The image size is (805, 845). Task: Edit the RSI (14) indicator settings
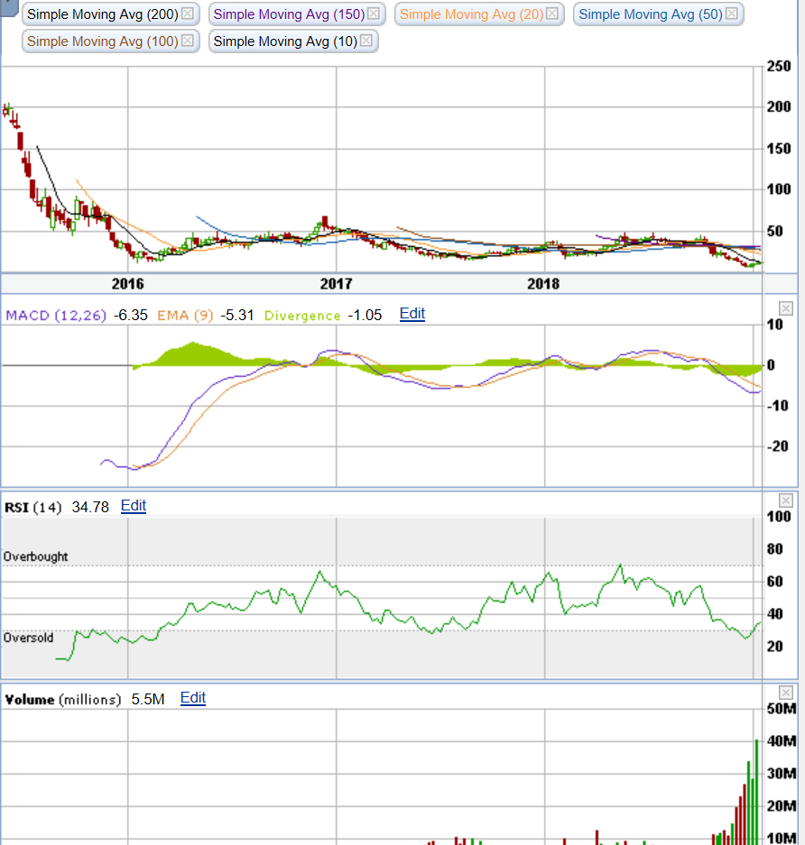pyautogui.click(x=133, y=505)
